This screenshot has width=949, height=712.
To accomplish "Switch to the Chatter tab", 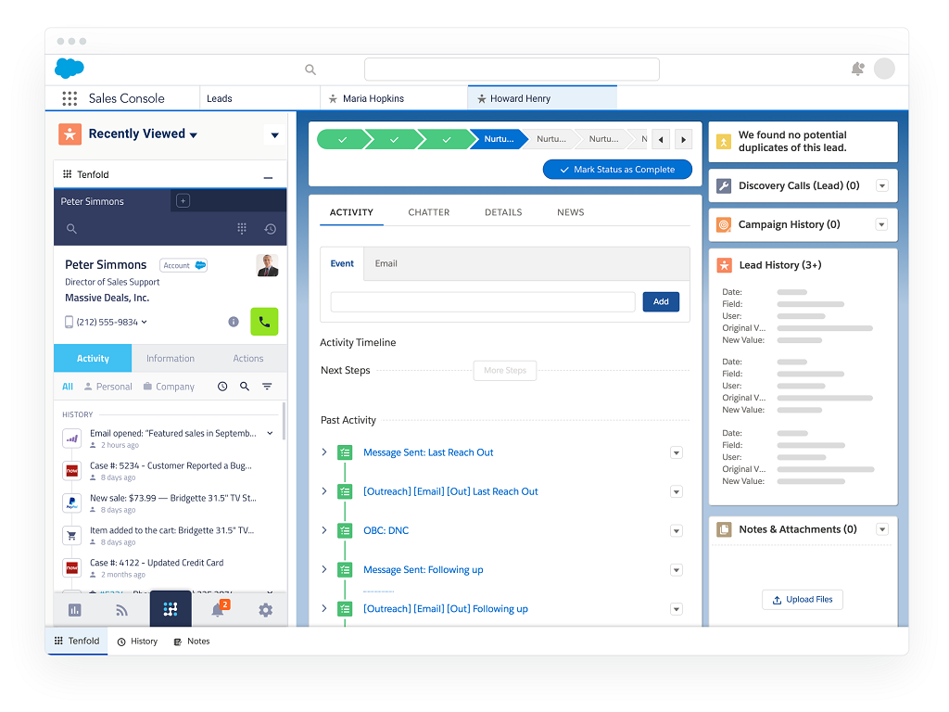I will (x=428, y=212).
